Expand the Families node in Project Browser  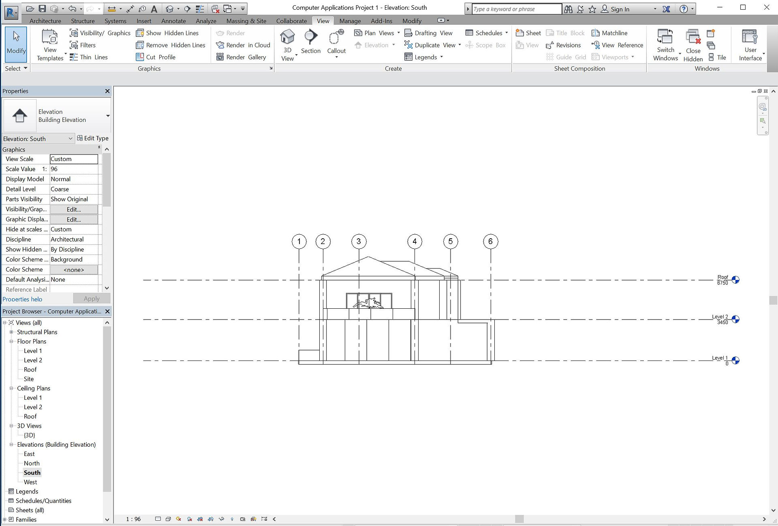(x=4, y=520)
